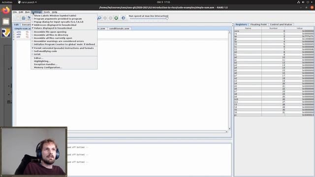Screen dimensions: 315x177
Task: Toggle Assembler warnings are considered errors
Action: click(x=64, y=41)
